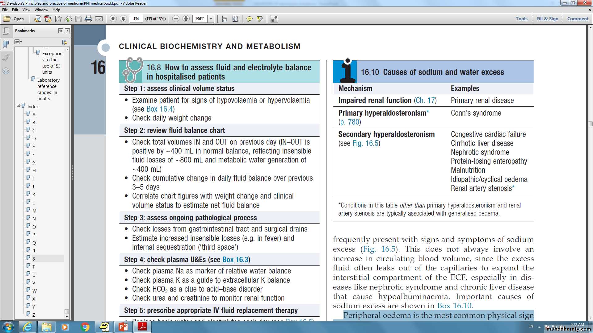The width and height of the screenshot is (593, 333).
Task: Open bookmark options dropdown menu
Action: pyautogui.click(x=18, y=42)
